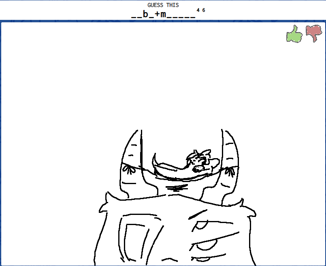This screenshot has width=326, height=266.
Task: Click the oval shape at bottom of drawing
Action: [207, 245]
